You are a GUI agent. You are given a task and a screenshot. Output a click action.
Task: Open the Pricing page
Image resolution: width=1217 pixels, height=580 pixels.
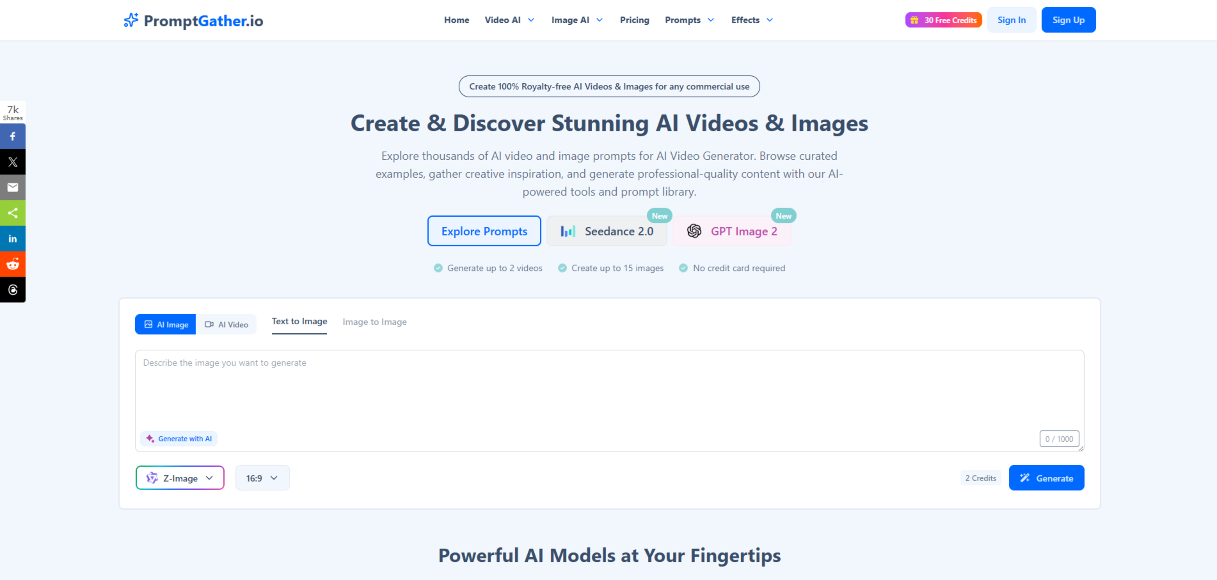point(634,20)
